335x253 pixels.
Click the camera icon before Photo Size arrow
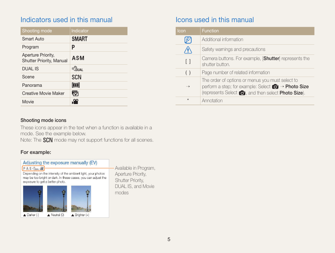[275, 86]
